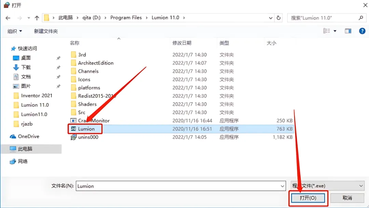Image resolution: width=369 pixels, height=208 pixels.
Task: Open the view options dropdown arrow
Action: pyautogui.click(x=335, y=31)
